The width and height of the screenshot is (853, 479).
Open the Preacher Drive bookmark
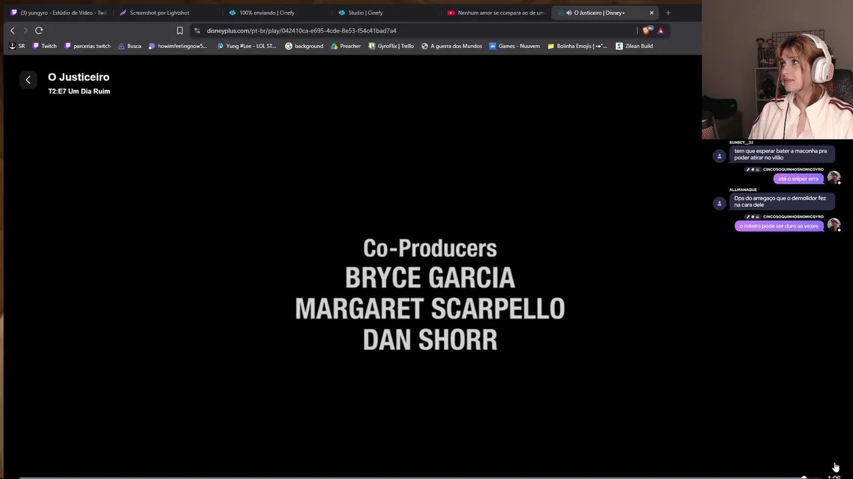(x=346, y=46)
